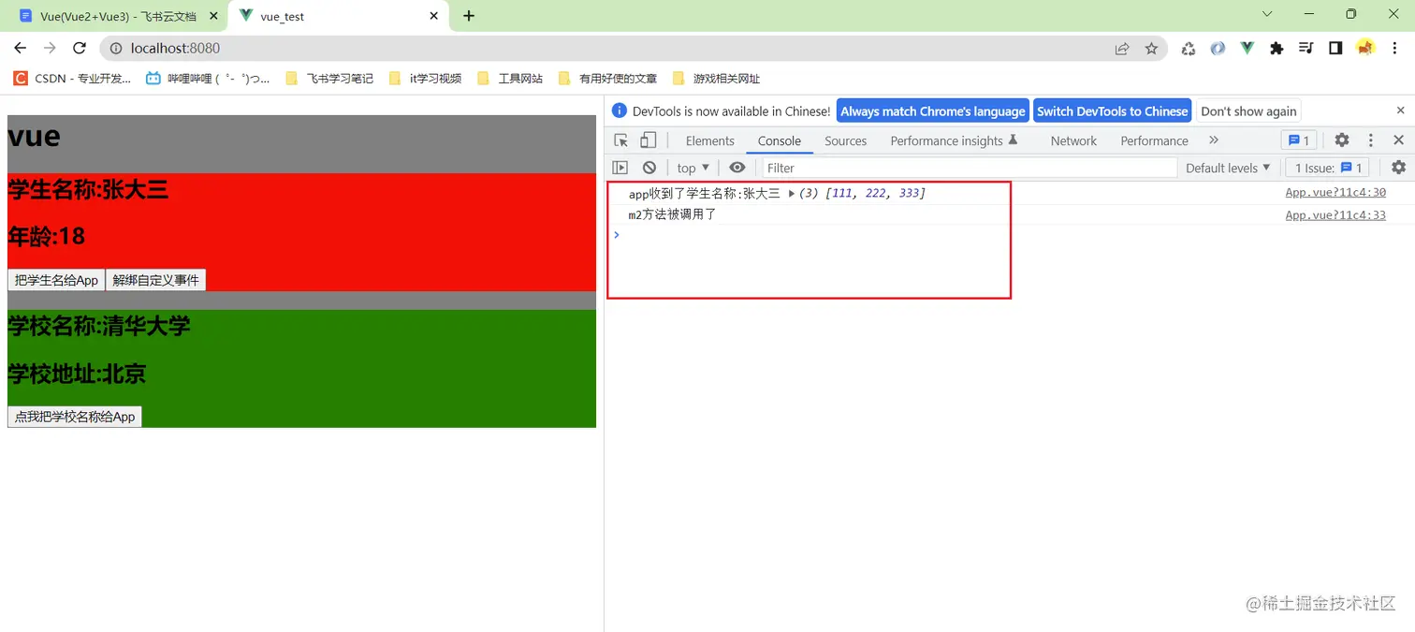
Task: Show the console sidebar
Action: click(620, 168)
